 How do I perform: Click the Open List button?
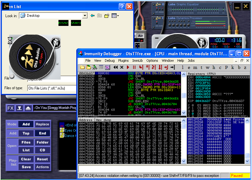pos(26,150)
